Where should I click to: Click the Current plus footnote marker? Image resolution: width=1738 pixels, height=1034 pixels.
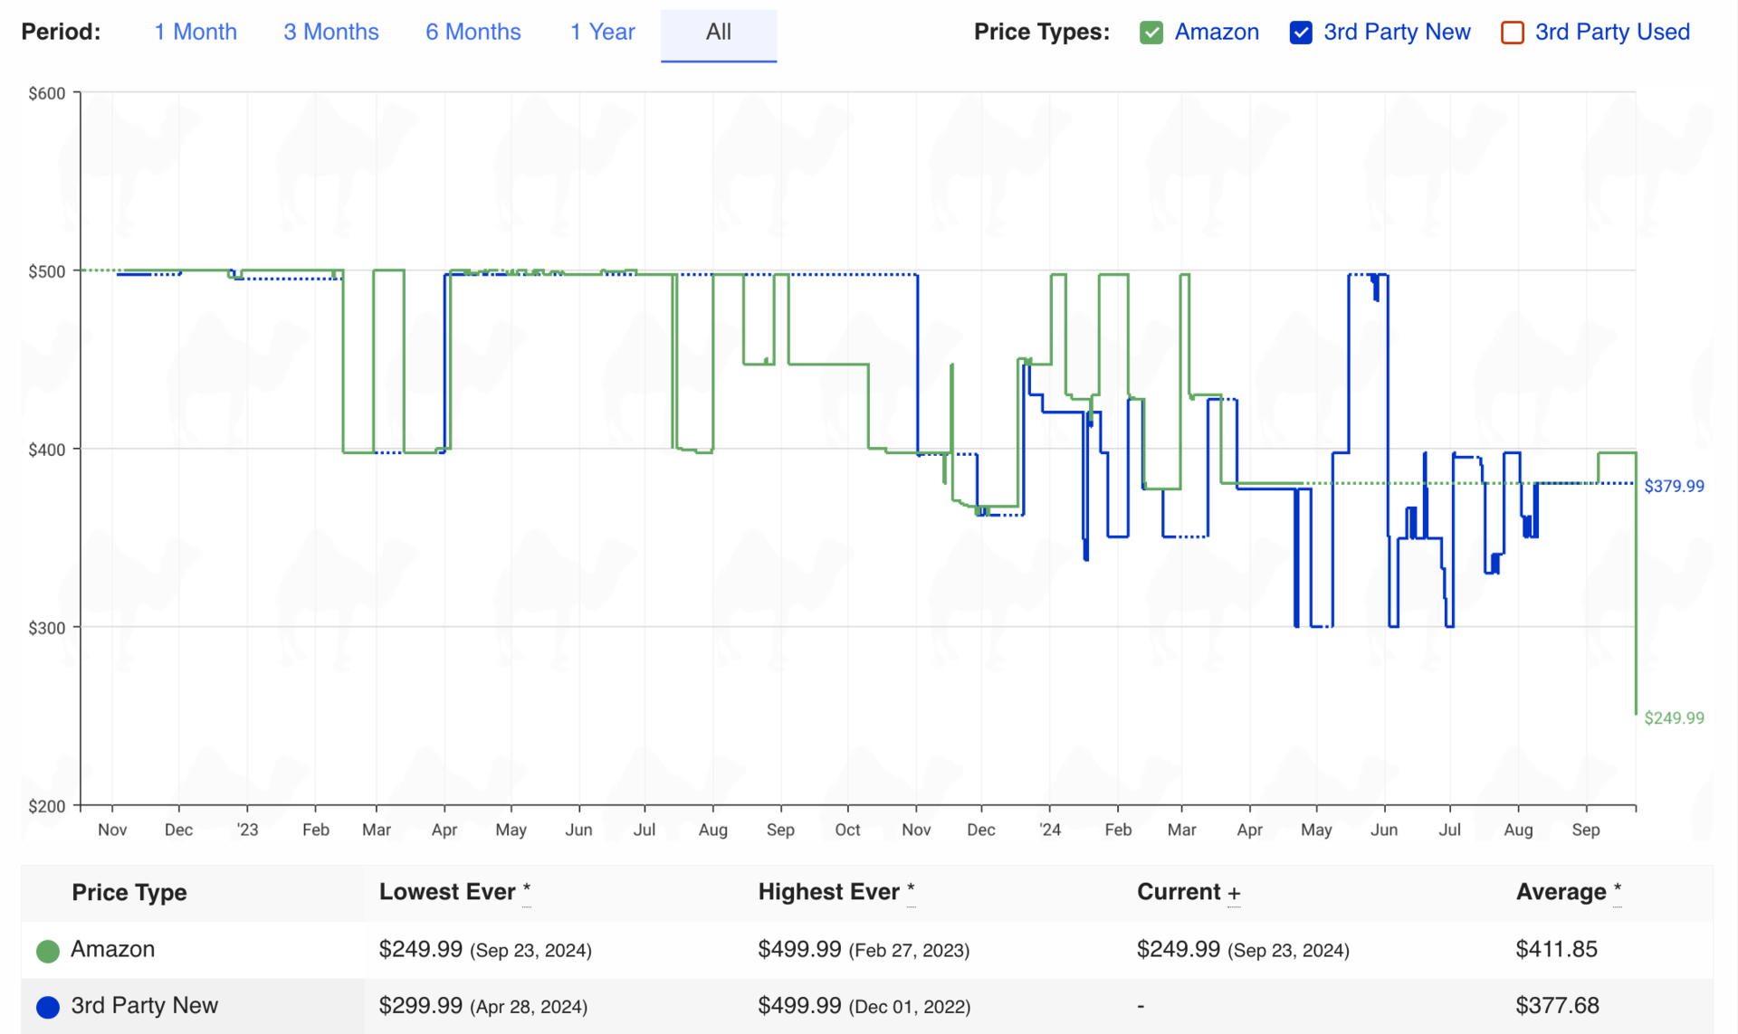pyautogui.click(x=1234, y=894)
